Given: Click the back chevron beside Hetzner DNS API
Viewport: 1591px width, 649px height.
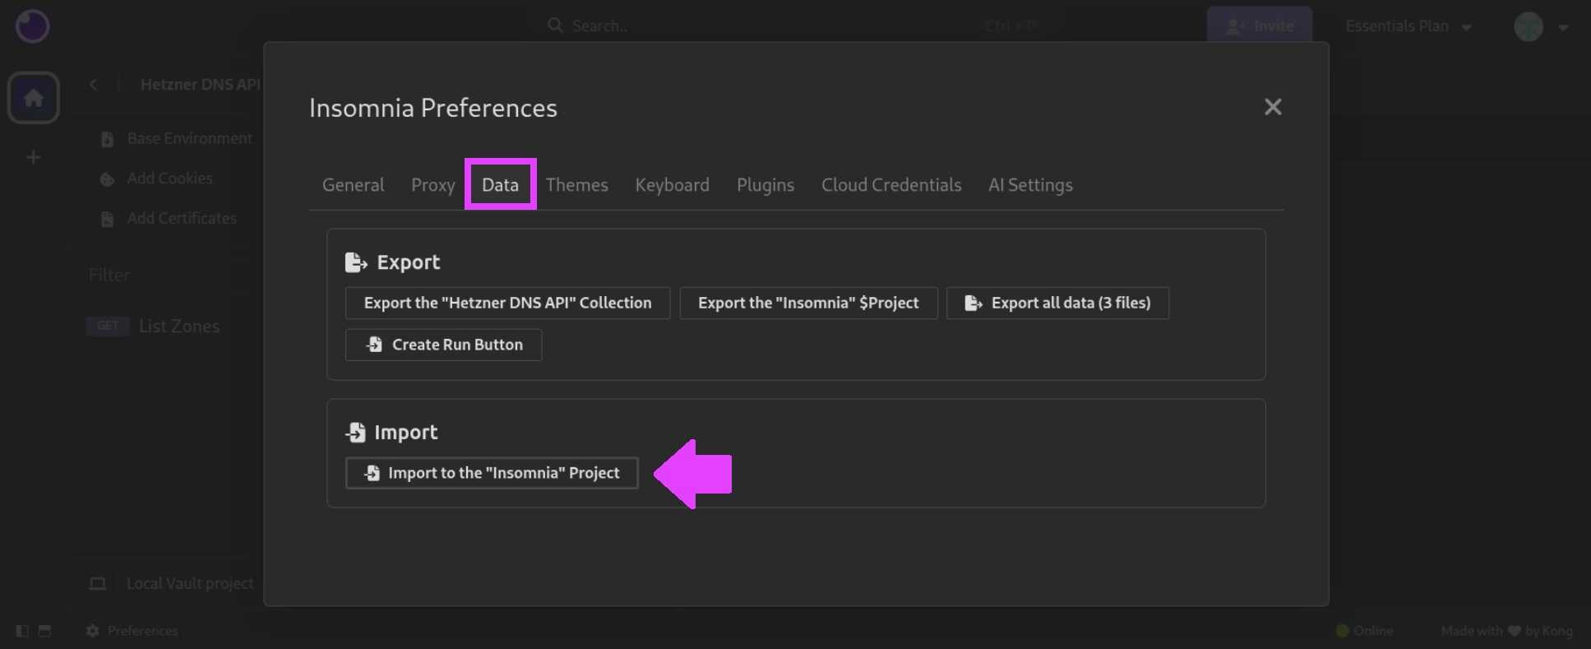Looking at the screenshot, I should coord(94,85).
